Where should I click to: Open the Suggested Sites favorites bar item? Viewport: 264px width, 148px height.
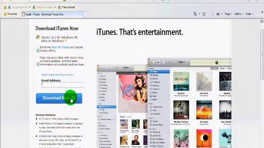click(x=19, y=7)
